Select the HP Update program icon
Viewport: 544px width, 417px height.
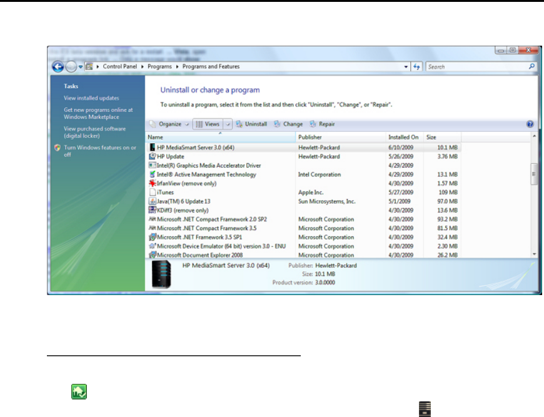point(152,156)
